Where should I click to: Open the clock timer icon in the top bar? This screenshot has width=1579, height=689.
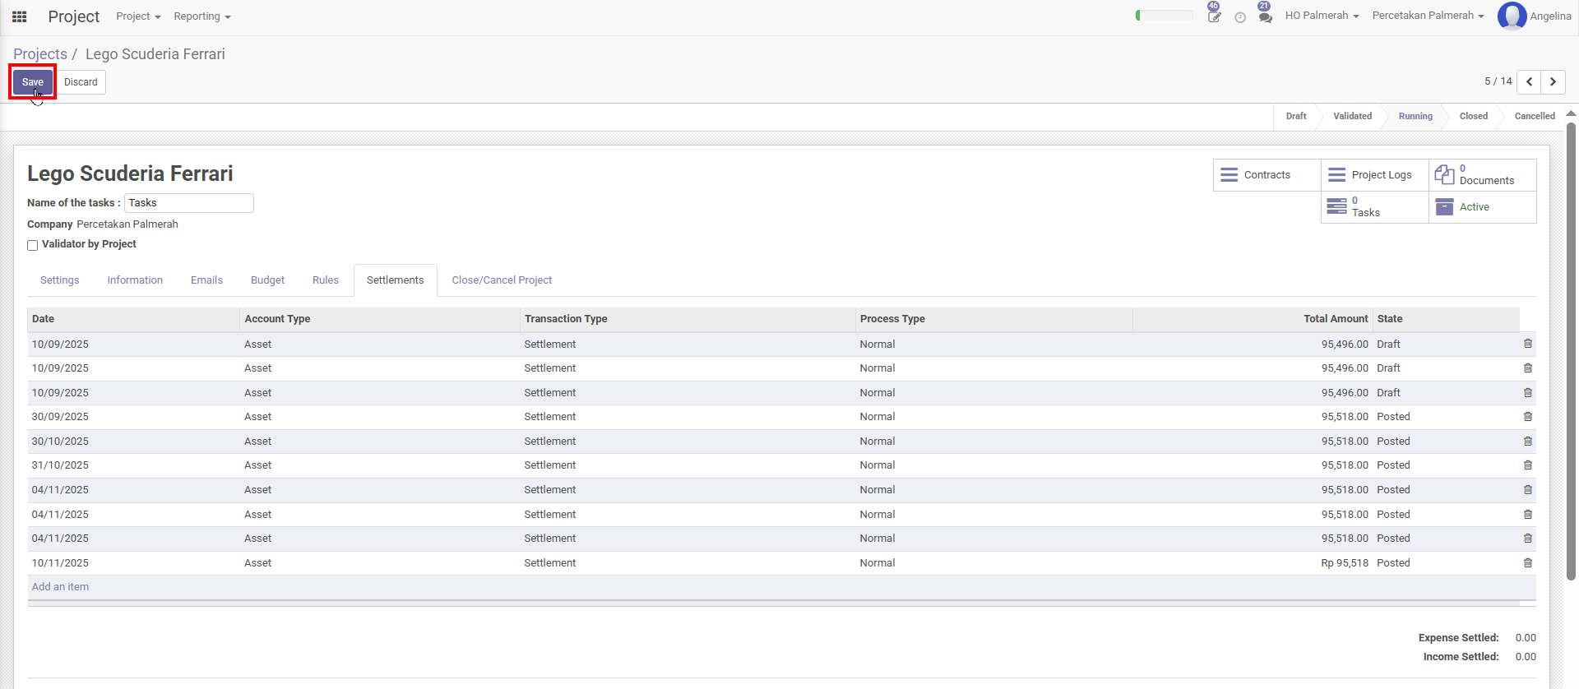pos(1240,17)
